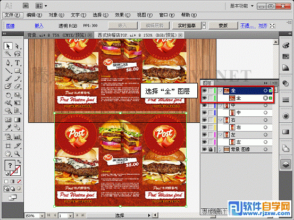This screenshot has height=220, width=294.
Task: Toggle lock box on top 全 layer
Action: (x=211, y=91)
